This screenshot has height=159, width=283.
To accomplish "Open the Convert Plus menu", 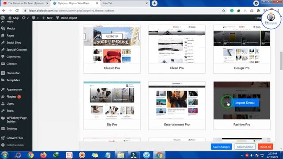I will [x=15, y=138].
